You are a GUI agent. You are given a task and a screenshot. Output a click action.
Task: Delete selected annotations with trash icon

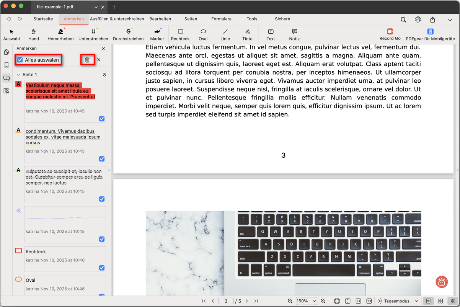click(87, 60)
